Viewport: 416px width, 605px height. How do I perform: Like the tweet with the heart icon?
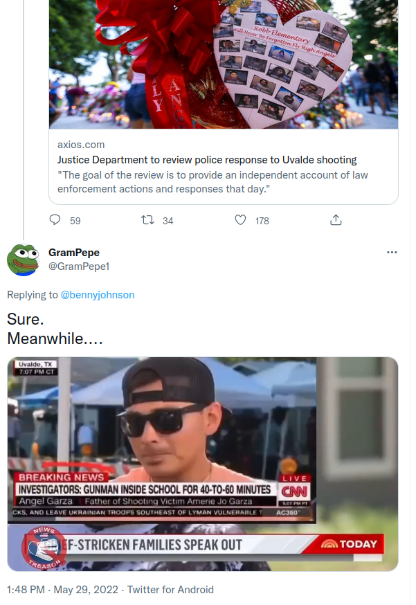(240, 220)
